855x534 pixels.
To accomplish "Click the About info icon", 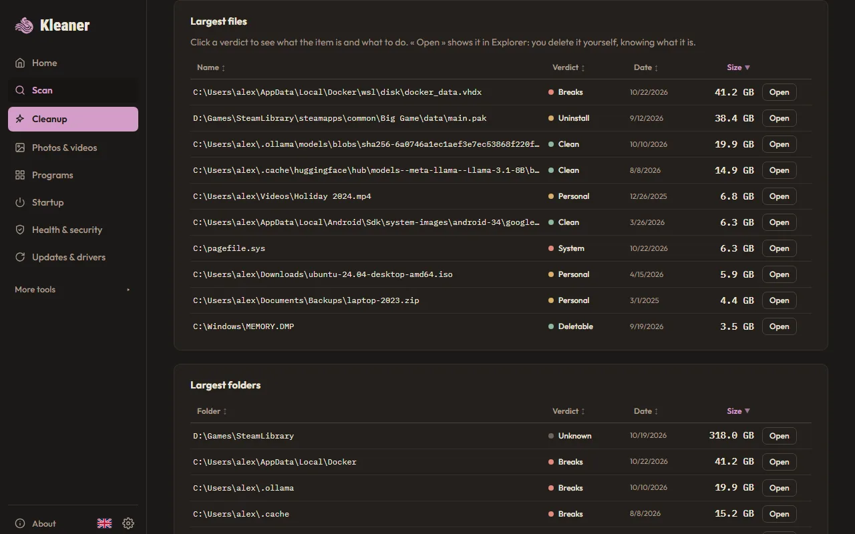I will click(20, 523).
